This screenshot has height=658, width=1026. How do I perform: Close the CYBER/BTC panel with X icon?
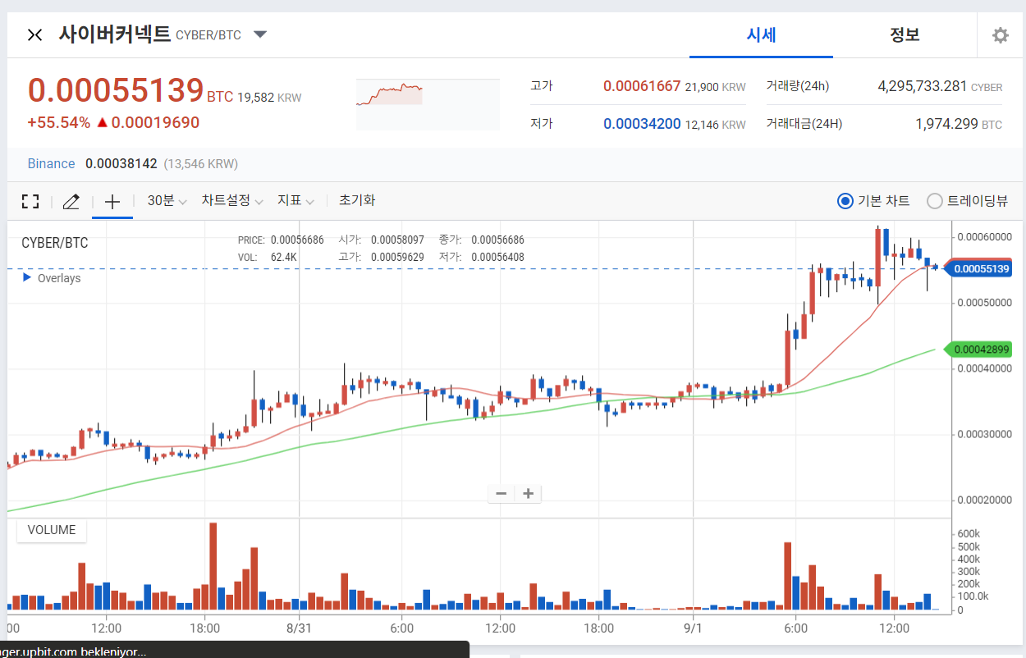(34, 35)
